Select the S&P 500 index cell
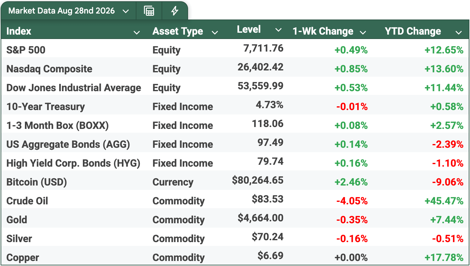 click(26, 50)
